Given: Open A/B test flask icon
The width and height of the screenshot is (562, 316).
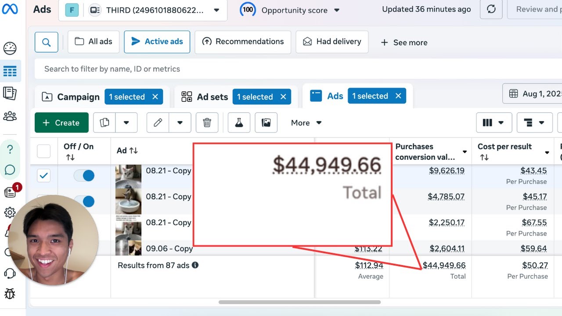Looking at the screenshot, I should pos(239,123).
